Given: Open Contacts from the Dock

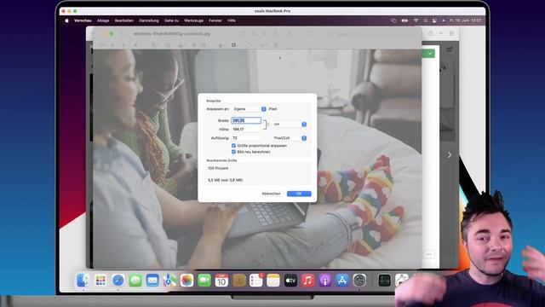Looking at the screenshot, I should click(x=238, y=281).
